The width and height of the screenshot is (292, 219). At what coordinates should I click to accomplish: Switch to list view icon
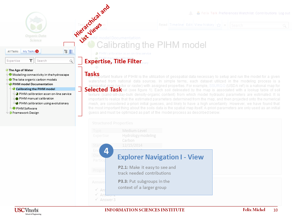click(71, 51)
